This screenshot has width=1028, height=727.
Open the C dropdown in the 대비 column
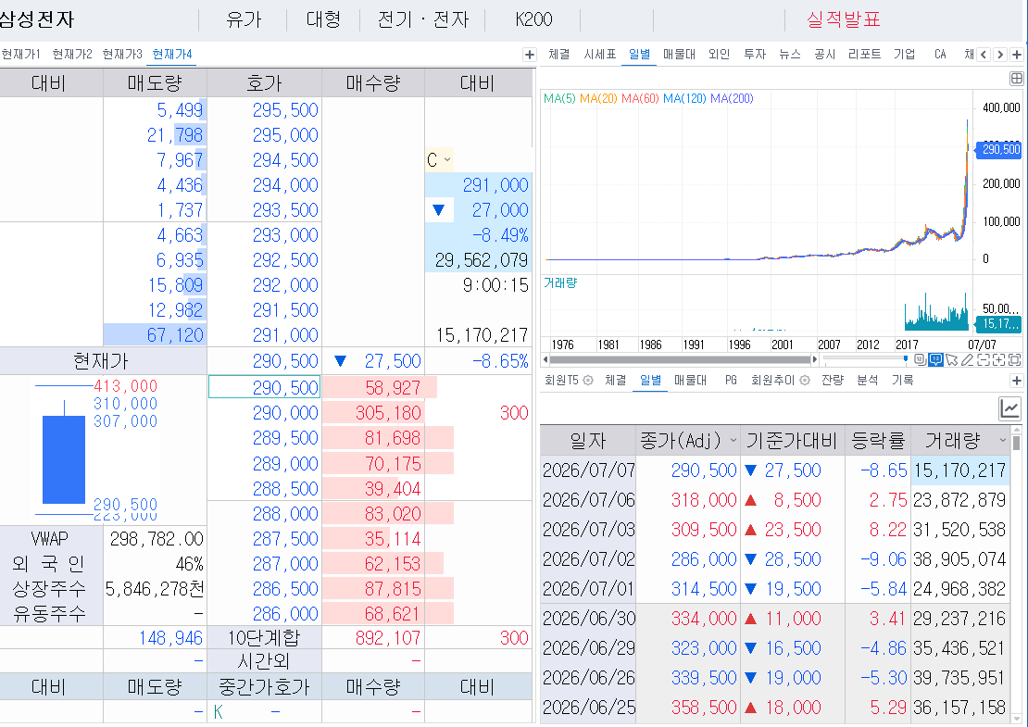439,159
